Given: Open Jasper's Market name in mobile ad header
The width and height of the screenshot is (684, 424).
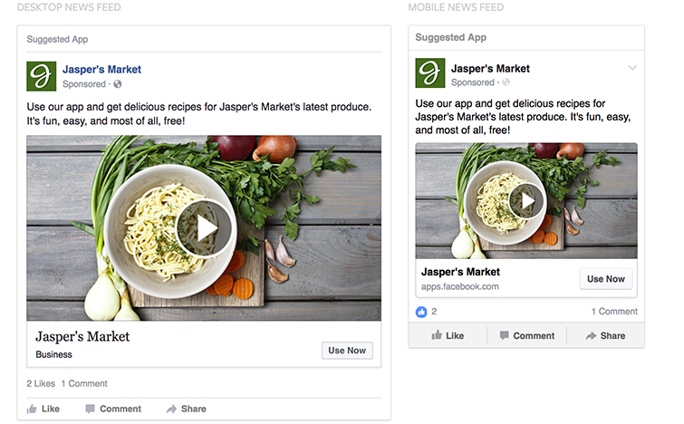Looking at the screenshot, I should (x=490, y=68).
